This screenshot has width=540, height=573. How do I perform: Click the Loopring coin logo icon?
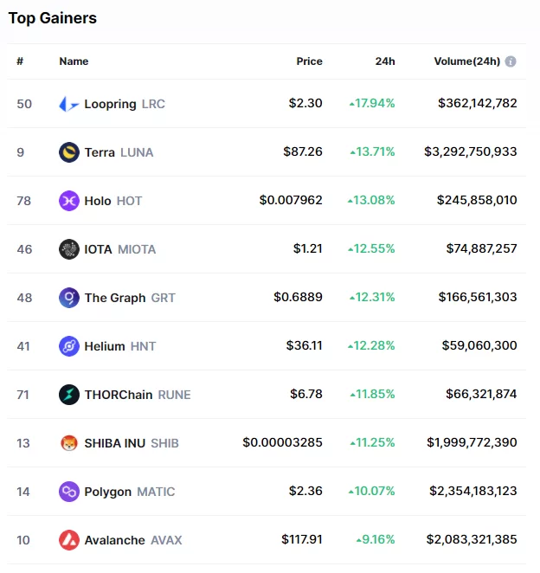click(69, 104)
